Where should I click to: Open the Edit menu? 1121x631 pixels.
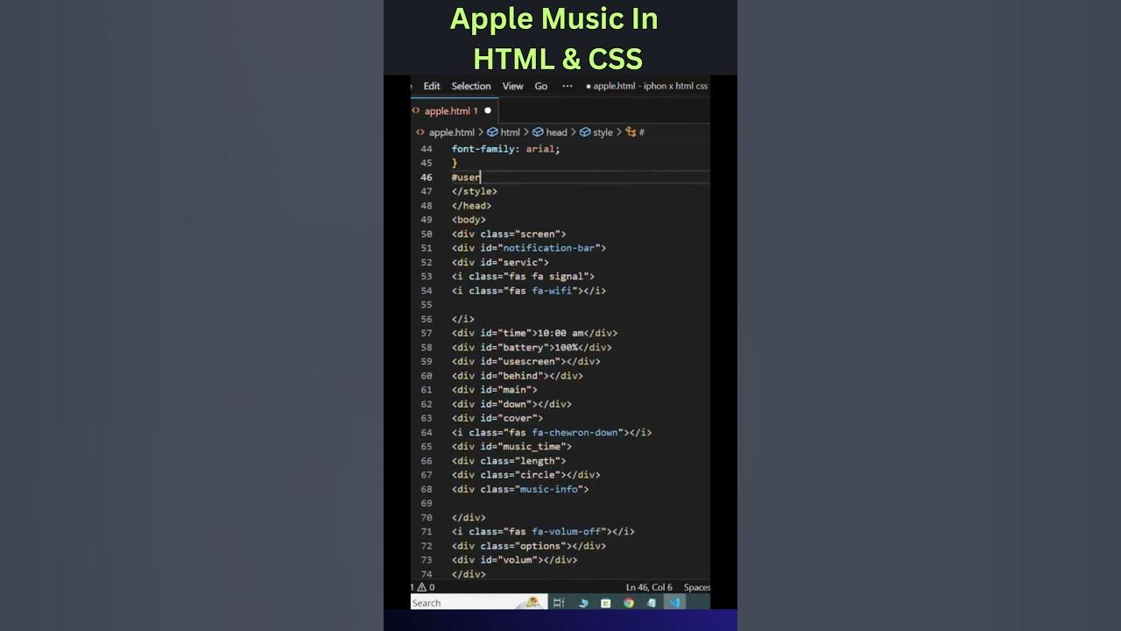(x=432, y=86)
